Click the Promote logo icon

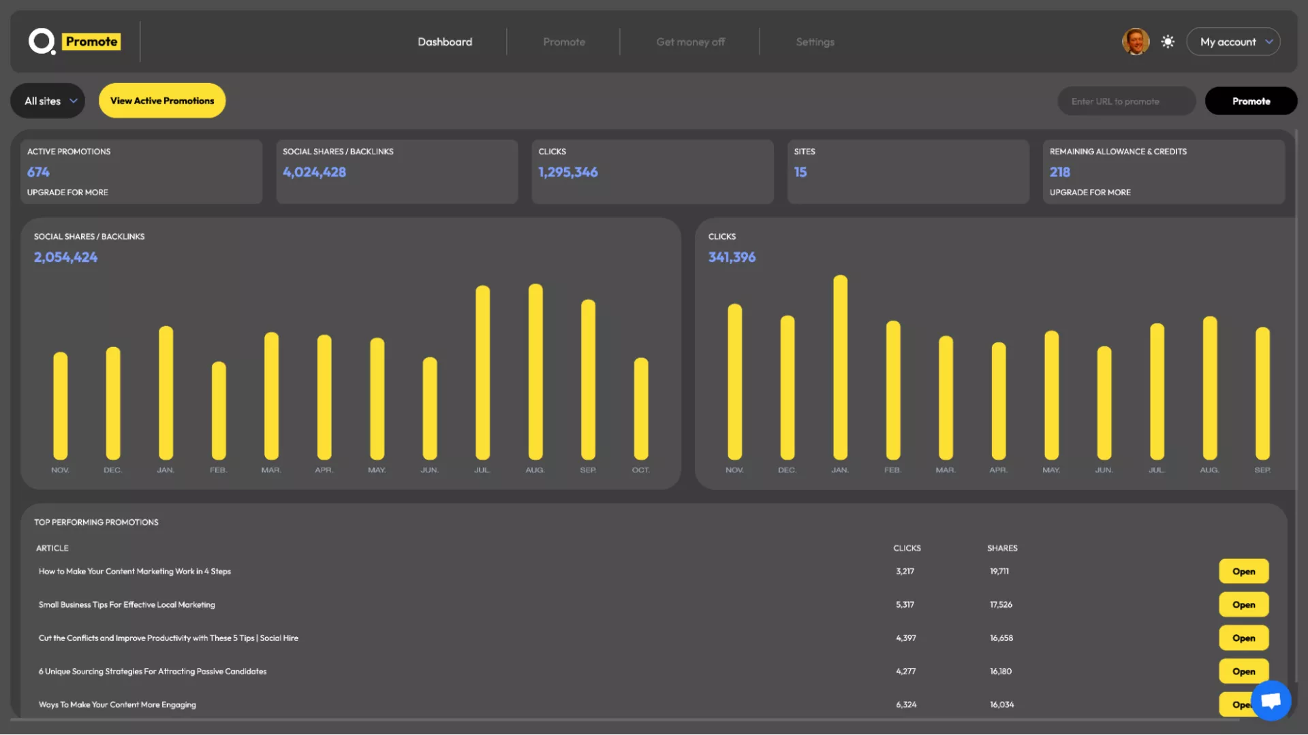coord(42,42)
